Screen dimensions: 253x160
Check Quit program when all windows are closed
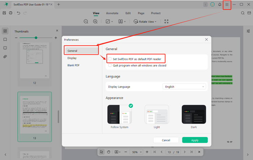tap(110, 65)
